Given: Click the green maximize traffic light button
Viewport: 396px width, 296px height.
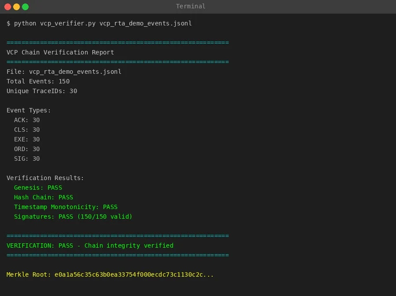Looking at the screenshot, I should coord(25,7).
